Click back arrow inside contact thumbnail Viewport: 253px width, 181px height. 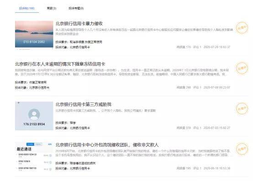(x=19, y=103)
